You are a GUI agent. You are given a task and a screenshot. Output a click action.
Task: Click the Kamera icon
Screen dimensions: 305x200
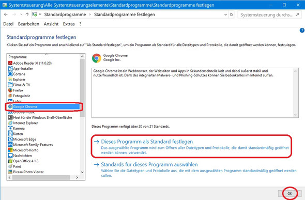coord(10,128)
